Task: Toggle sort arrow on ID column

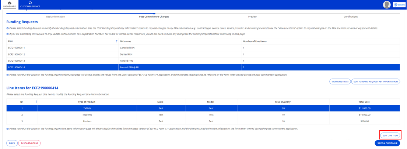Action: tap(36, 102)
